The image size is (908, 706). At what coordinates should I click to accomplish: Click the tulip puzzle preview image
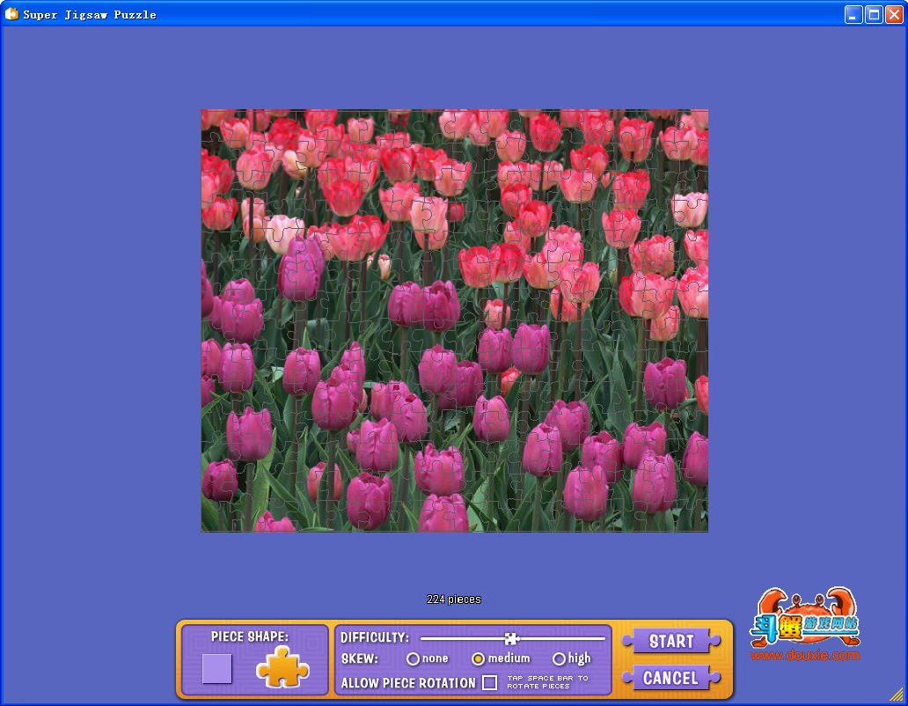(454, 320)
